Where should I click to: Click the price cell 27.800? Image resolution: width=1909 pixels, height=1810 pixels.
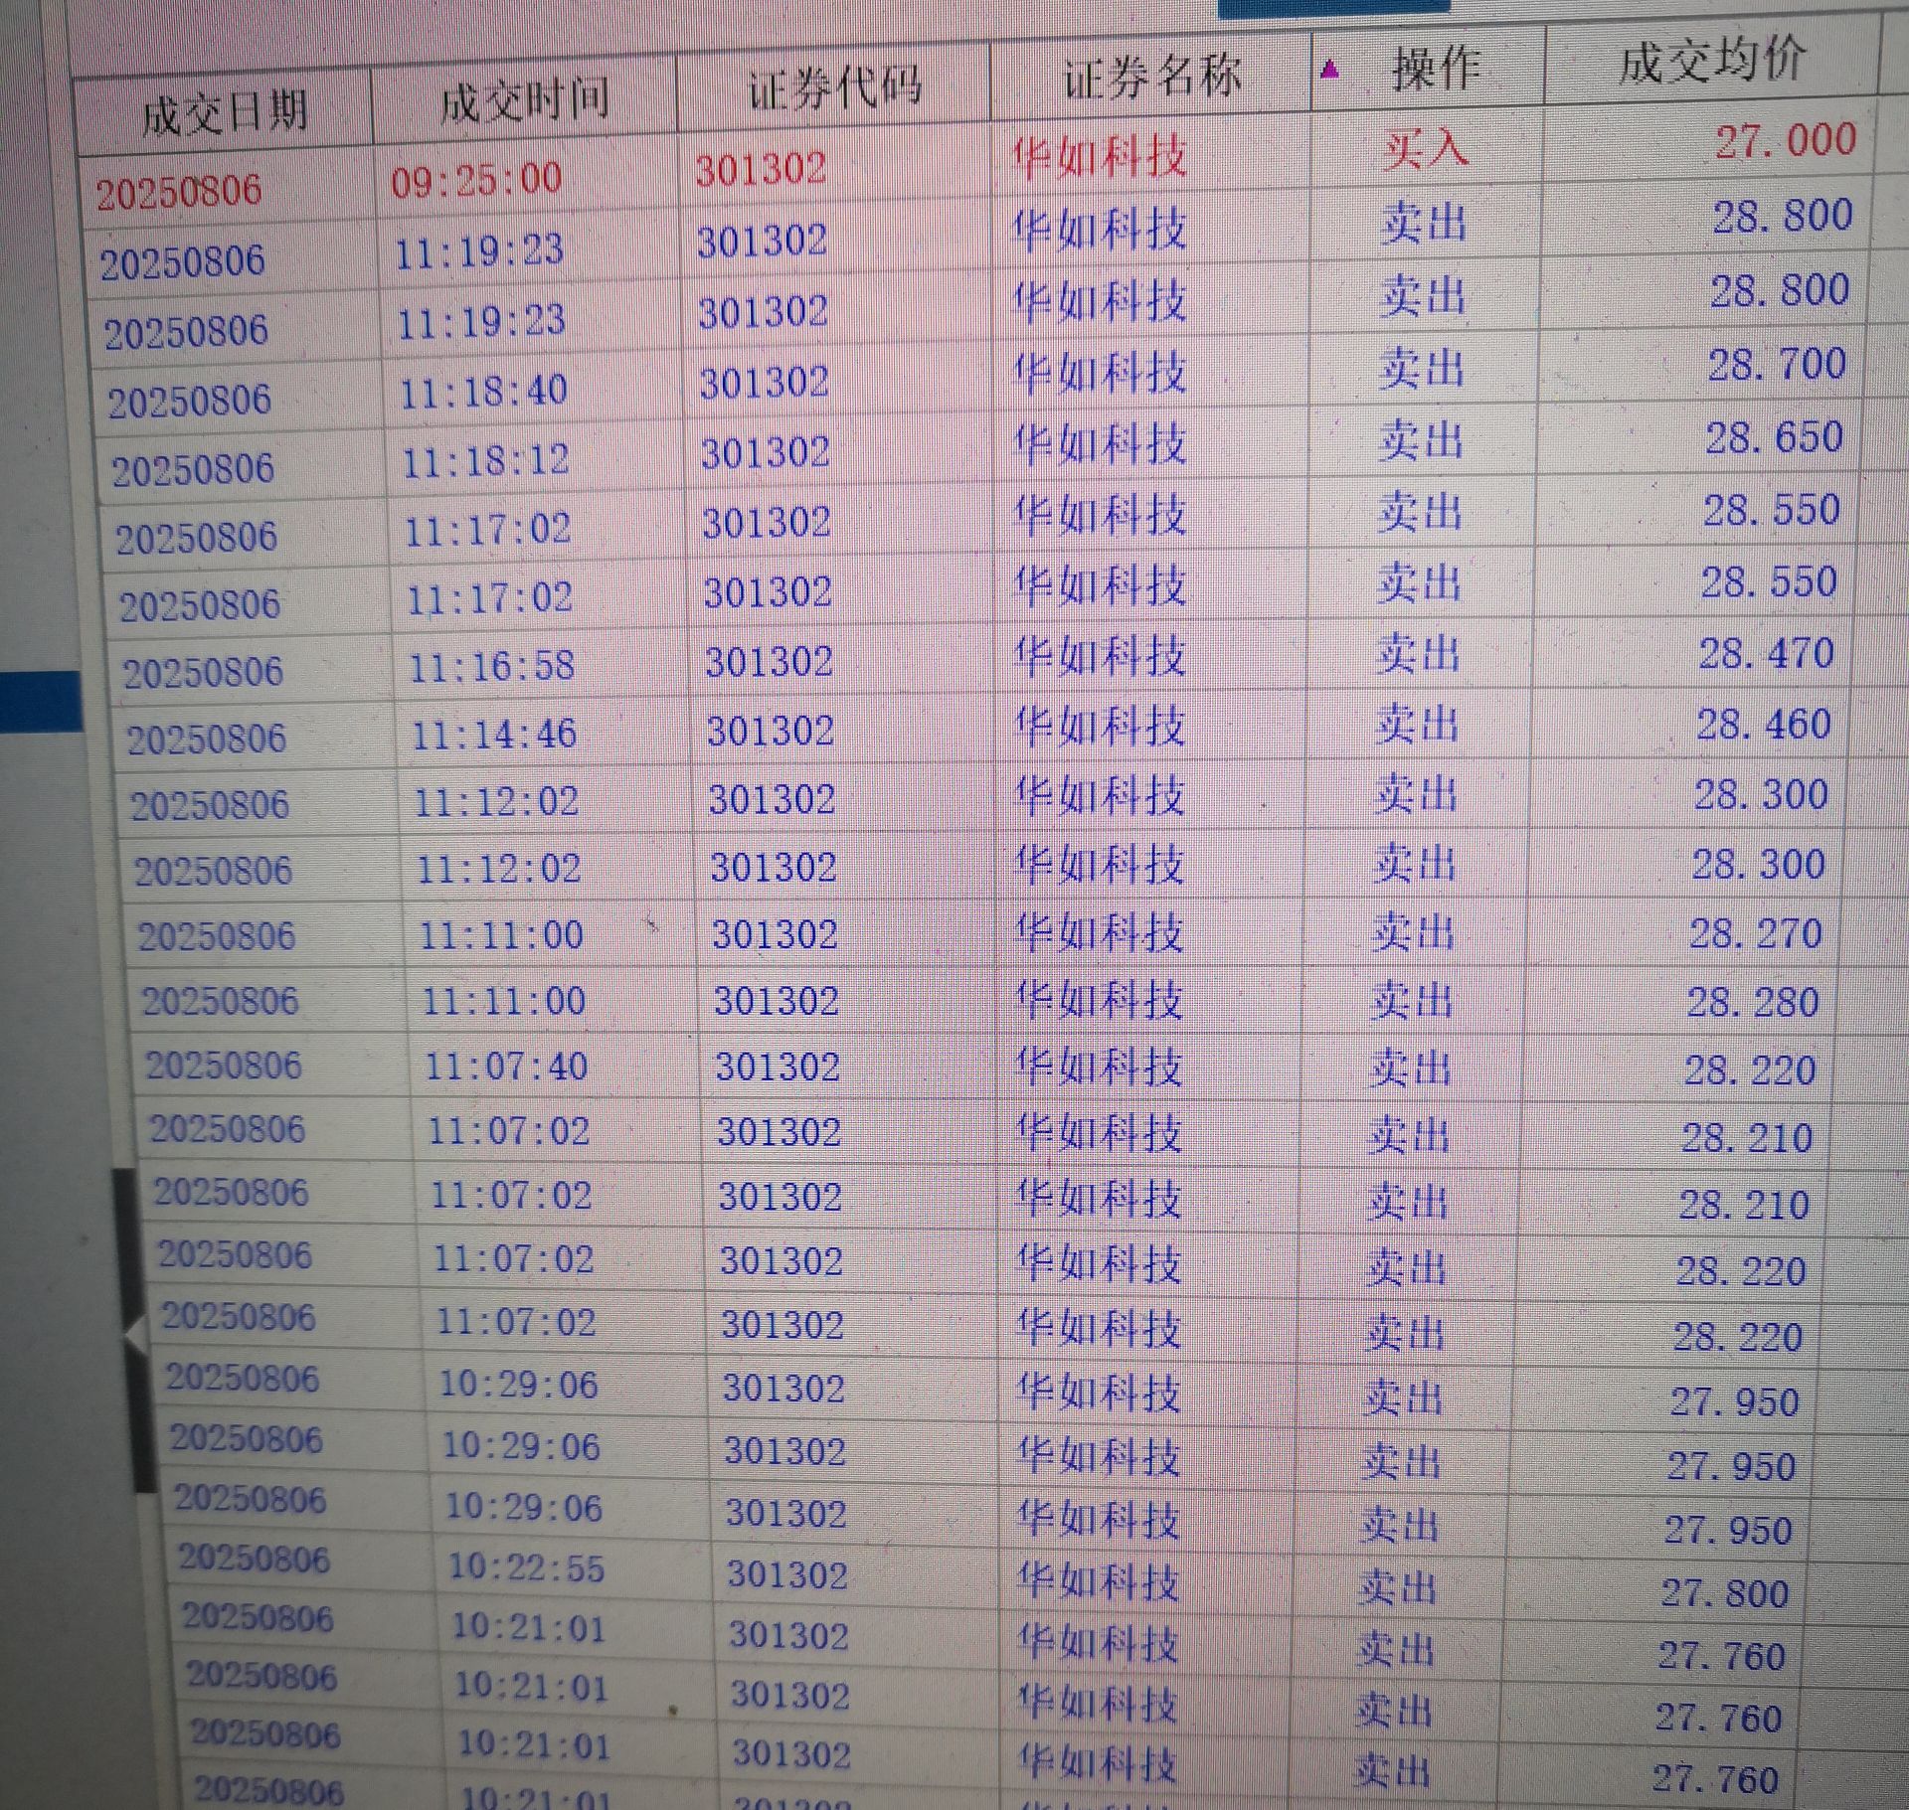[x=1726, y=1593]
